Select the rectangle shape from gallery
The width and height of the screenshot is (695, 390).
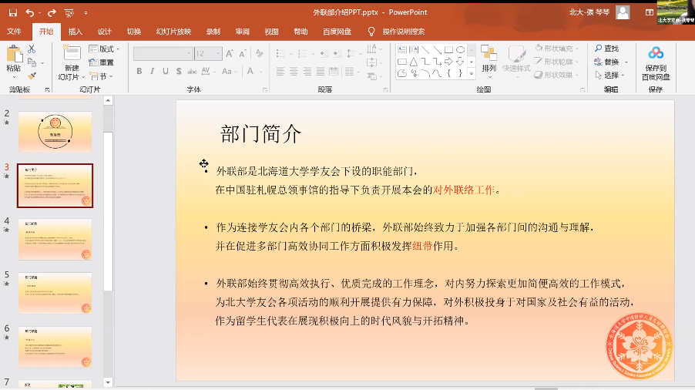coord(448,49)
